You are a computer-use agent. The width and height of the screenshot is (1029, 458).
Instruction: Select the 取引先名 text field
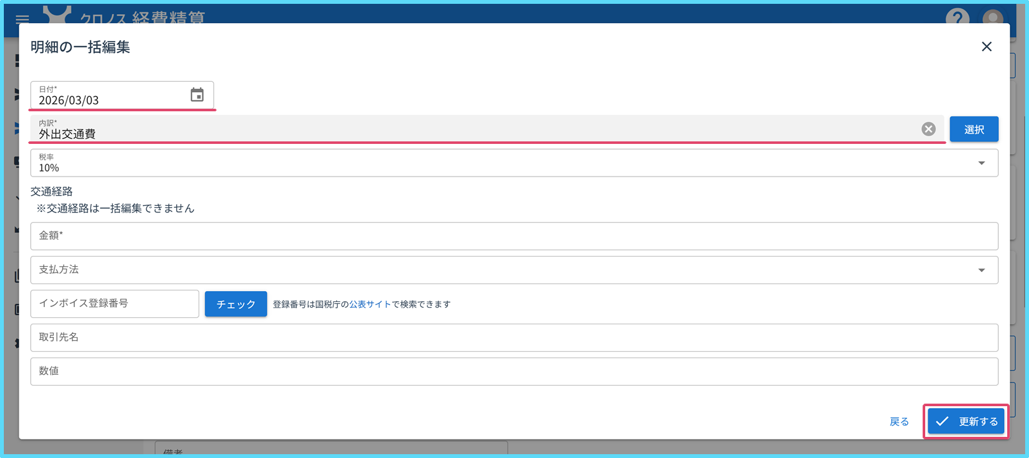pos(513,338)
